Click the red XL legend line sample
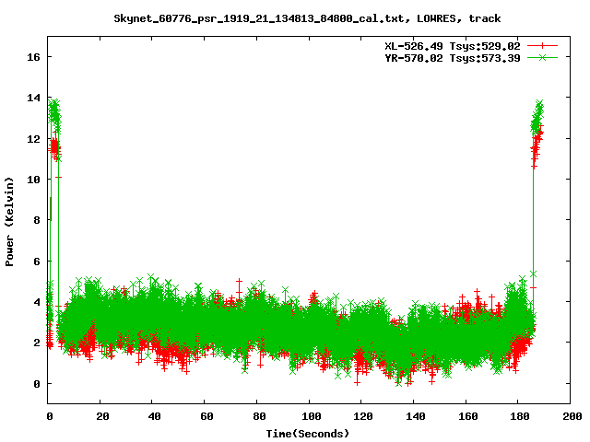The width and height of the screenshot is (590, 442). coord(542,46)
